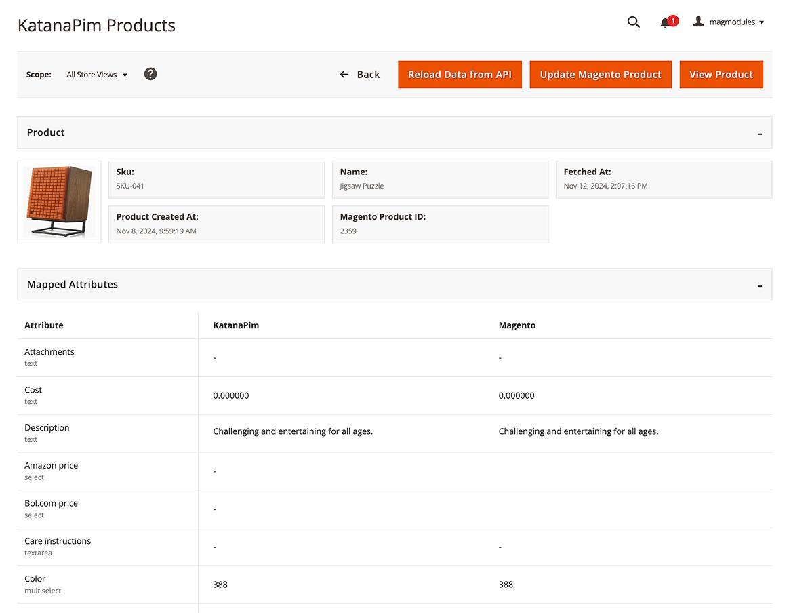Click the Jigsaw Puzzle name value
The image size is (789, 613).
(x=362, y=186)
